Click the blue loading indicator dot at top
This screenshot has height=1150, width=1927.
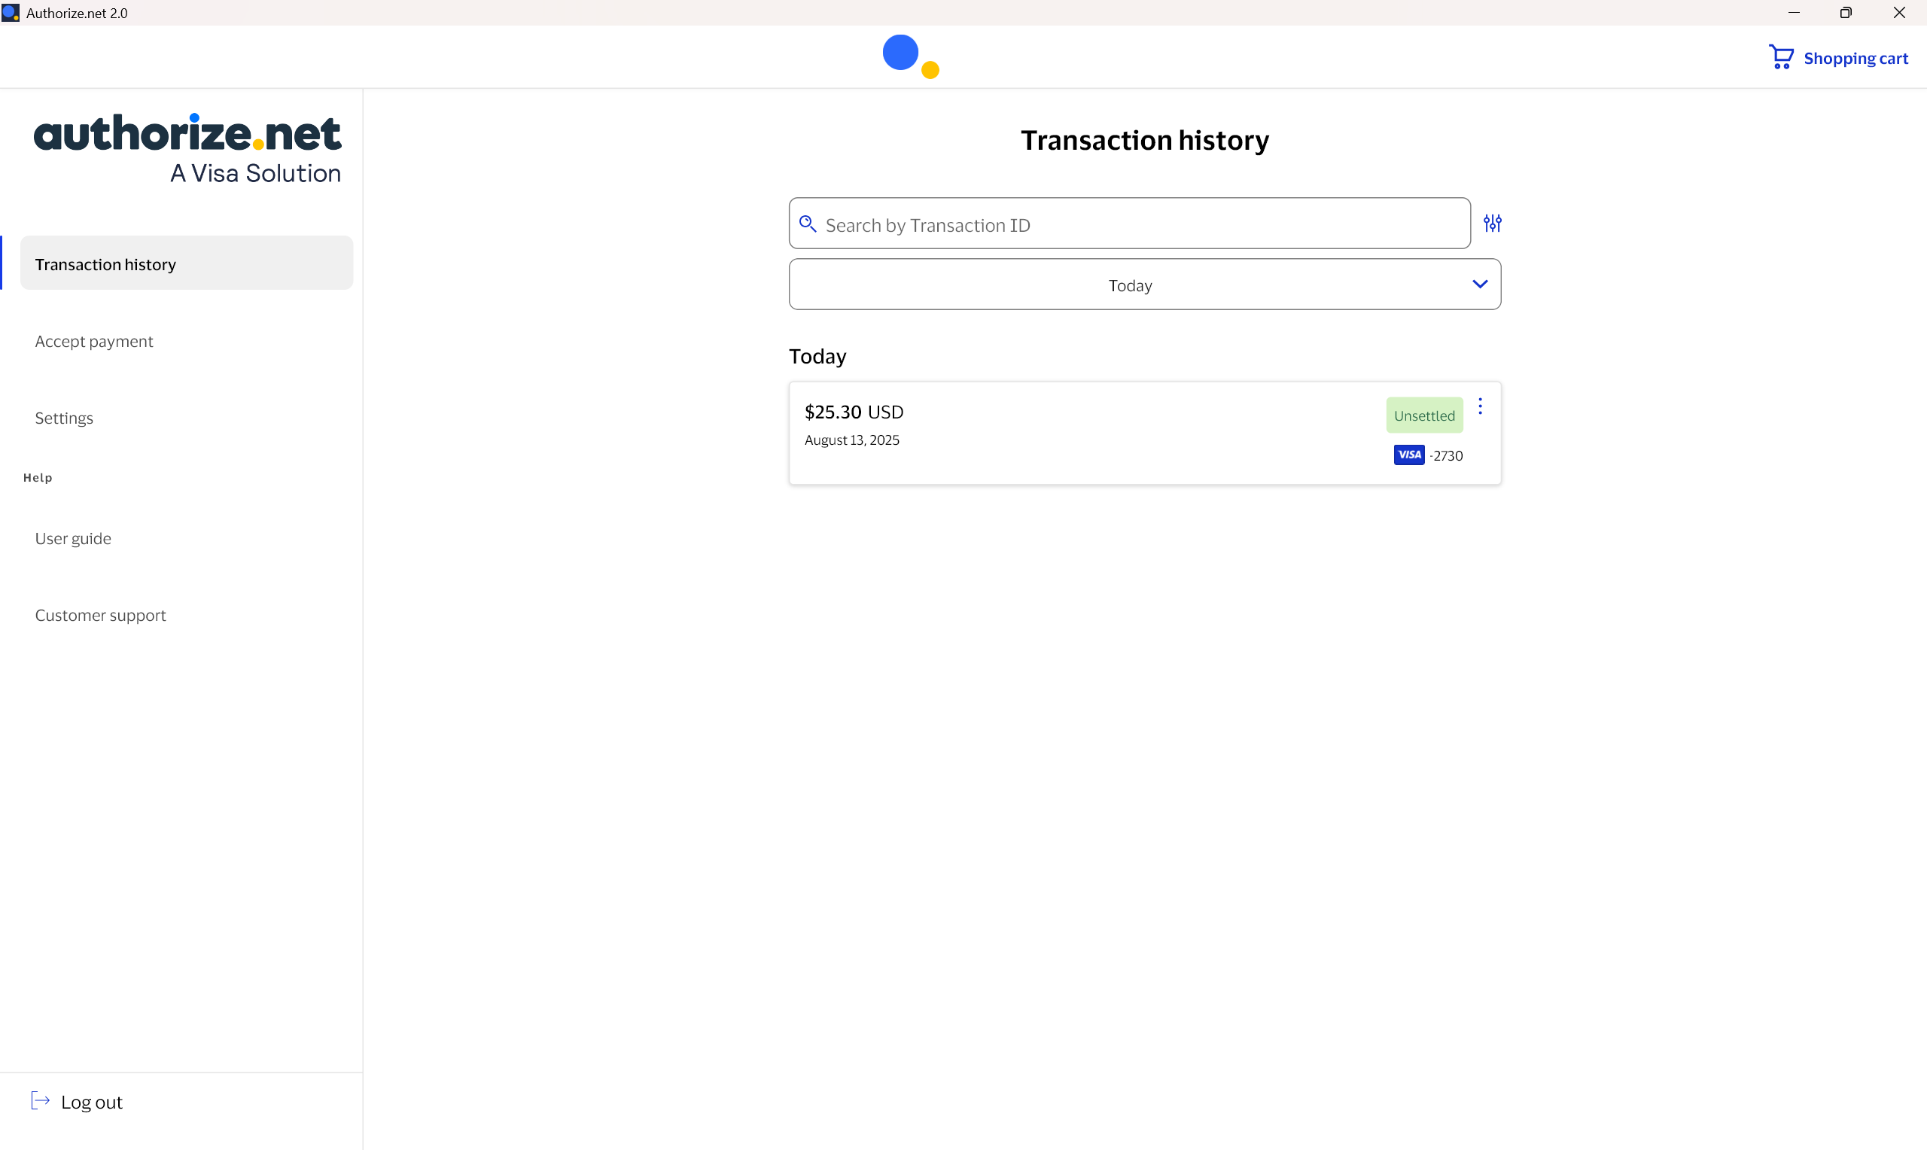point(900,52)
